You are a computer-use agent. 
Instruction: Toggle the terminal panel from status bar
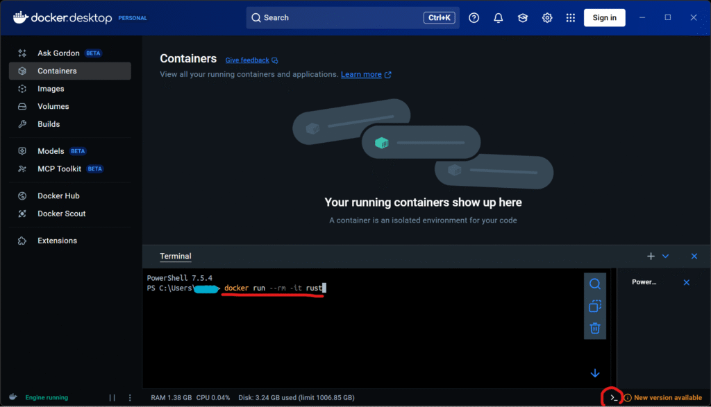[613, 398]
